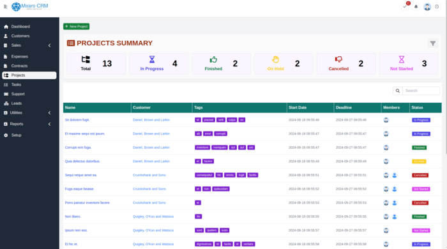The height and width of the screenshot is (249, 447).
Task: Click Cancelled badge in Sequi neque row
Action: (420, 175)
